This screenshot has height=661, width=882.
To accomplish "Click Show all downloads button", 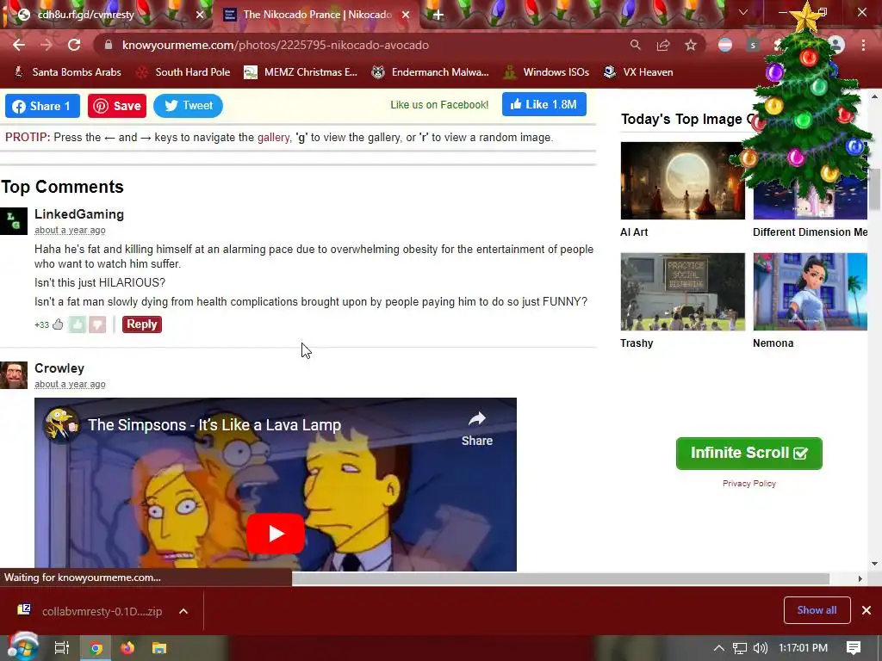I will pyautogui.click(x=817, y=610).
